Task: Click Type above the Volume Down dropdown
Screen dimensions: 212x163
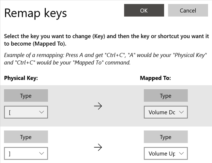Action: 165,96
